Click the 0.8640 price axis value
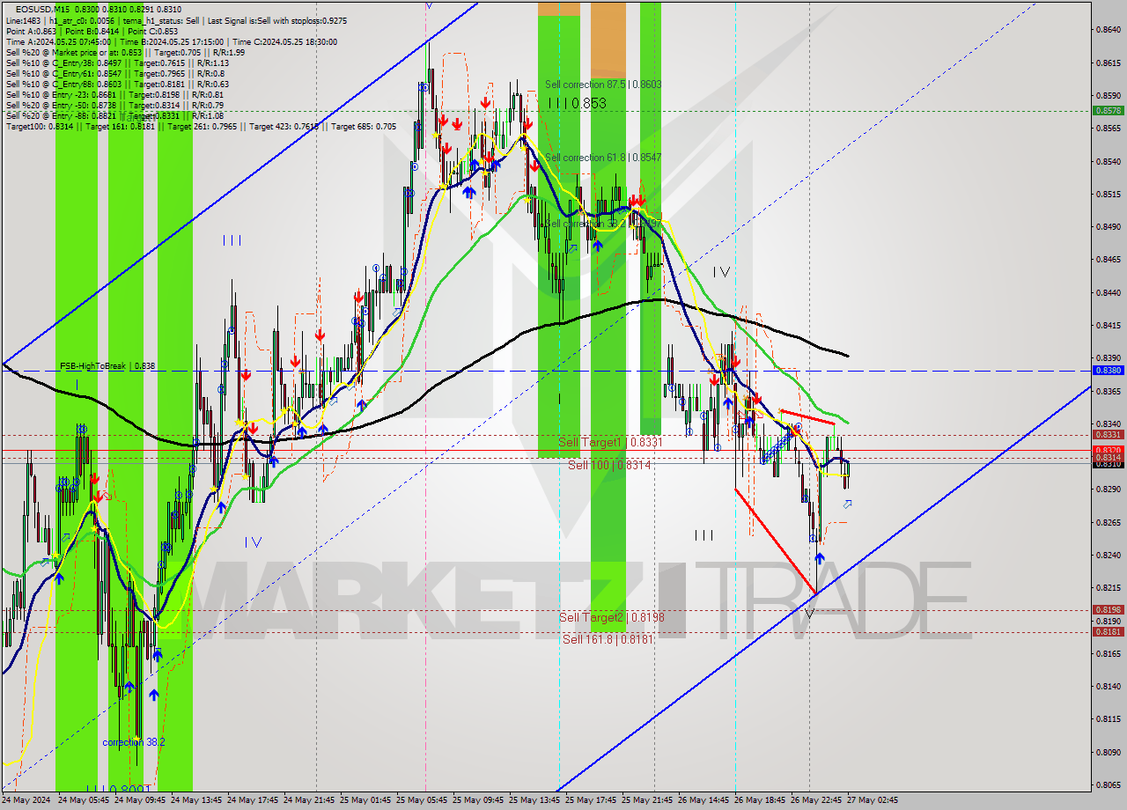This screenshot has height=810, width=1127. click(1108, 30)
